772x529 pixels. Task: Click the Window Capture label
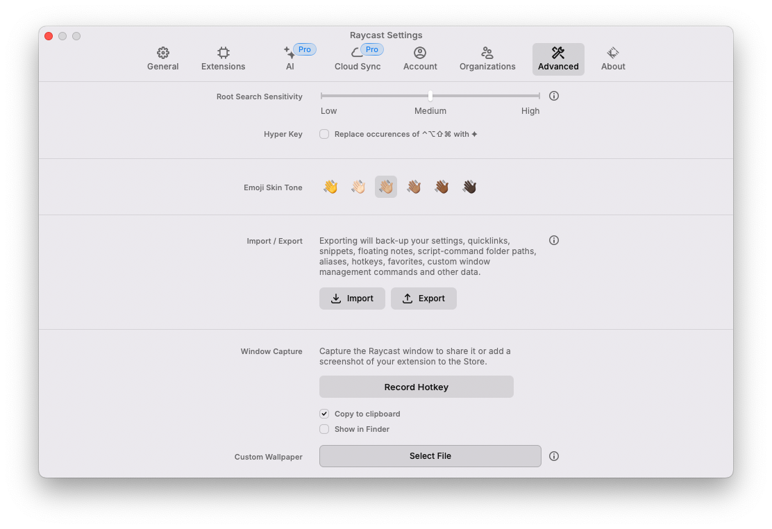(271, 351)
